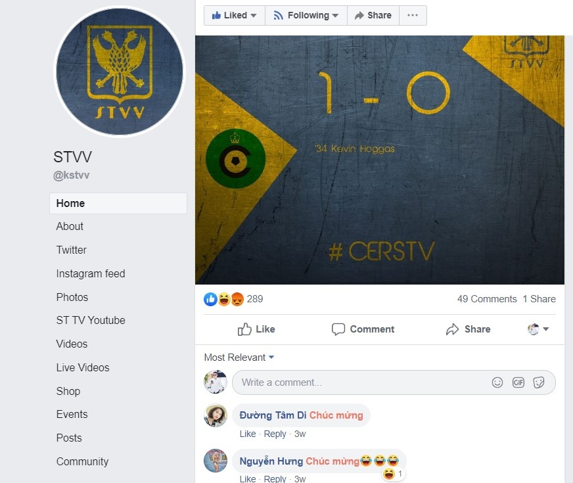This screenshot has width=573, height=483.
Task: Expand the Following dropdown
Action: (306, 15)
